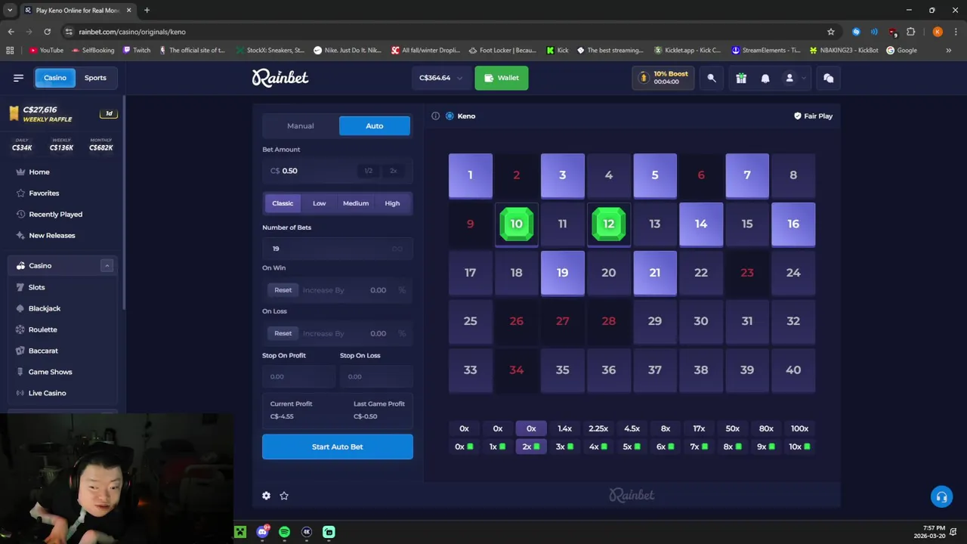The width and height of the screenshot is (967, 544).
Task: Open live support headset button
Action: 941,496
